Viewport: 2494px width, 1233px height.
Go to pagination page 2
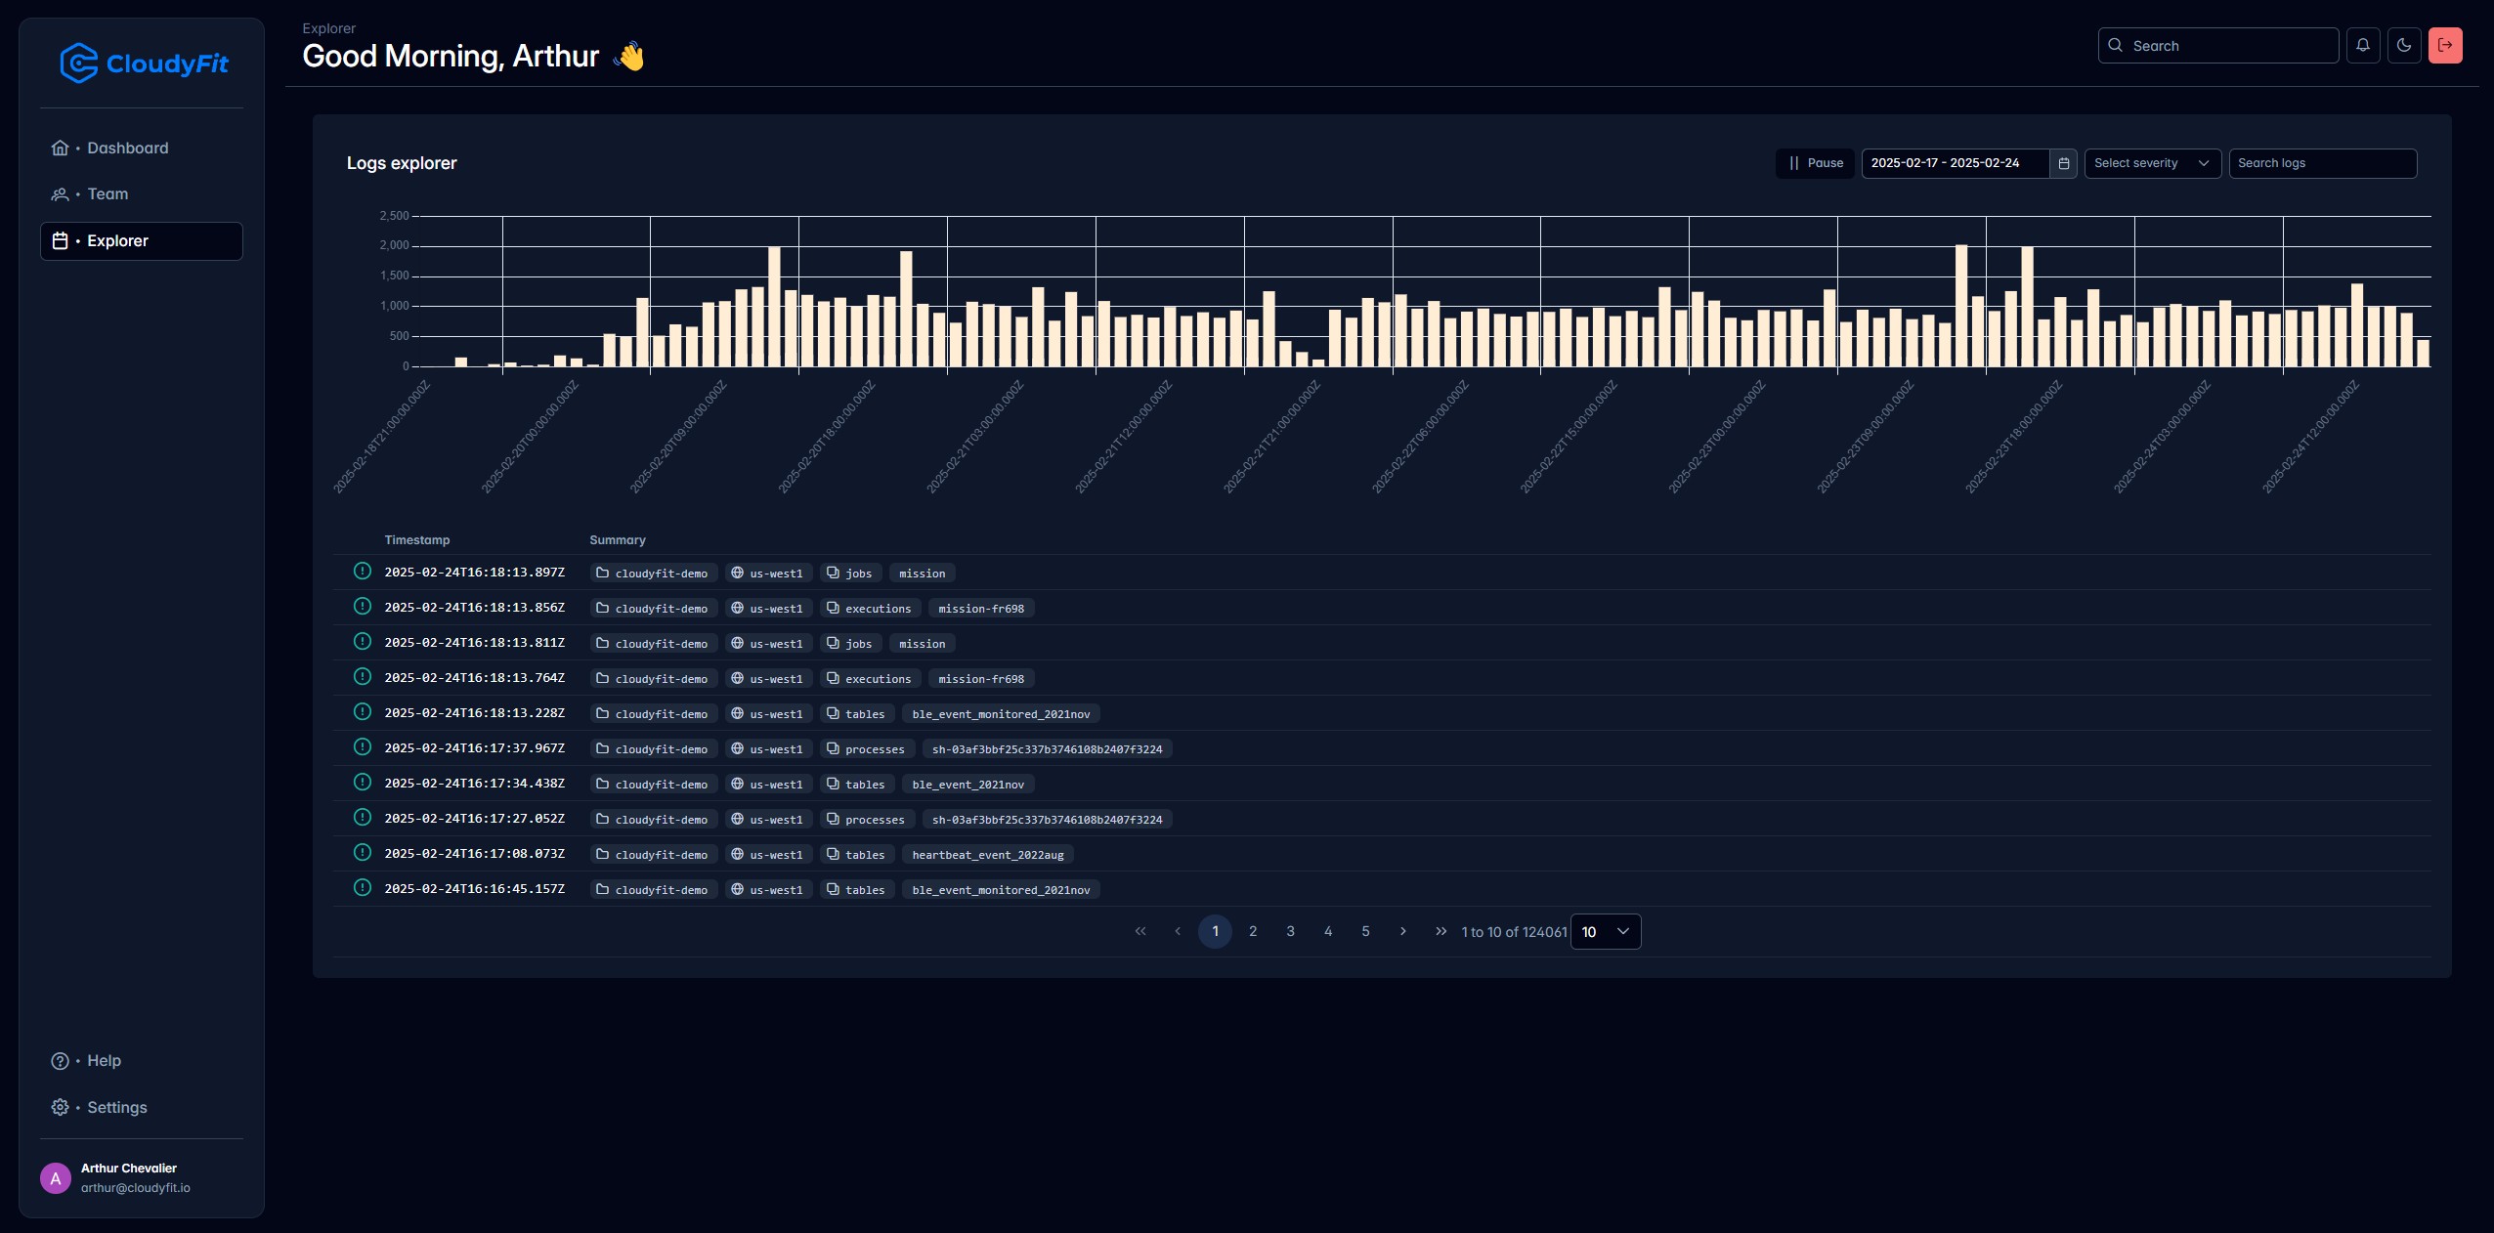[1252, 931]
